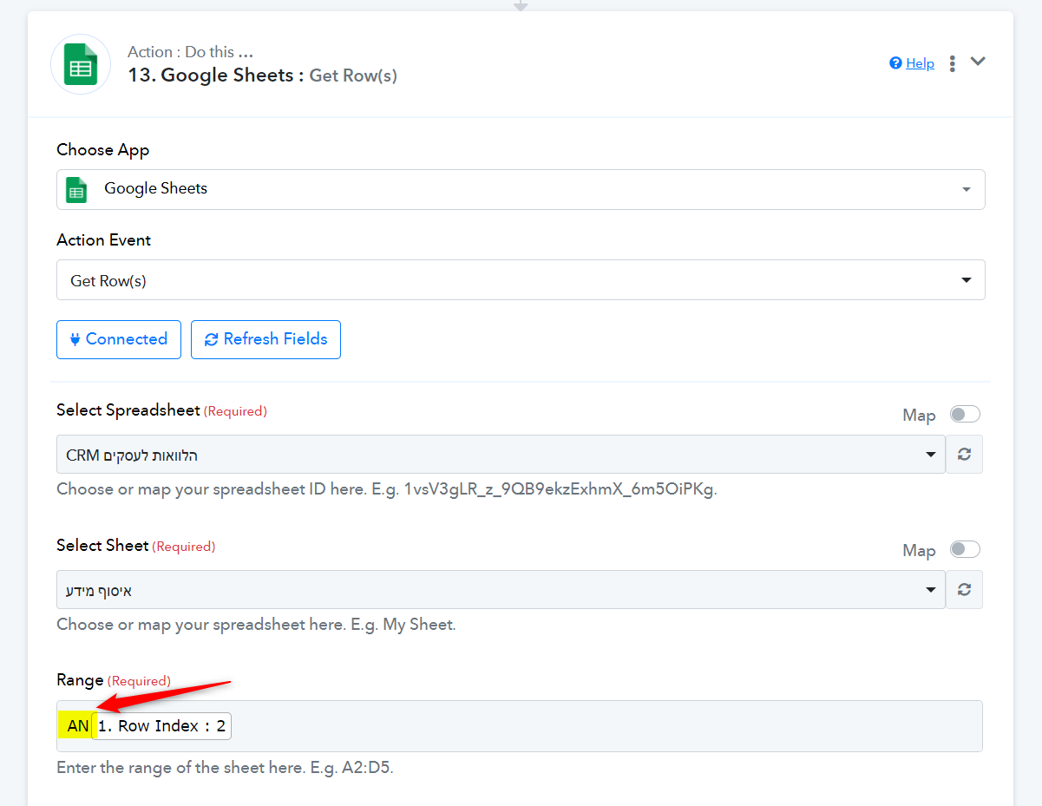Select the '1. Row Index : 2' mapped tag
This screenshot has width=1042, height=806.
coord(161,726)
